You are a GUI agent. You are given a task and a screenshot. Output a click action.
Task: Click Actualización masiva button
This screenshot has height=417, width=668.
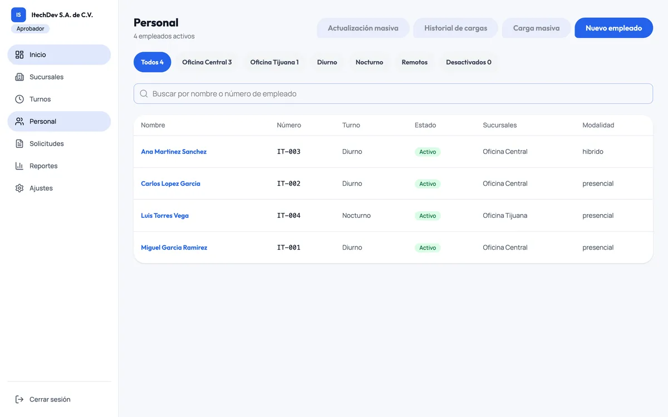pyautogui.click(x=363, y=28)
